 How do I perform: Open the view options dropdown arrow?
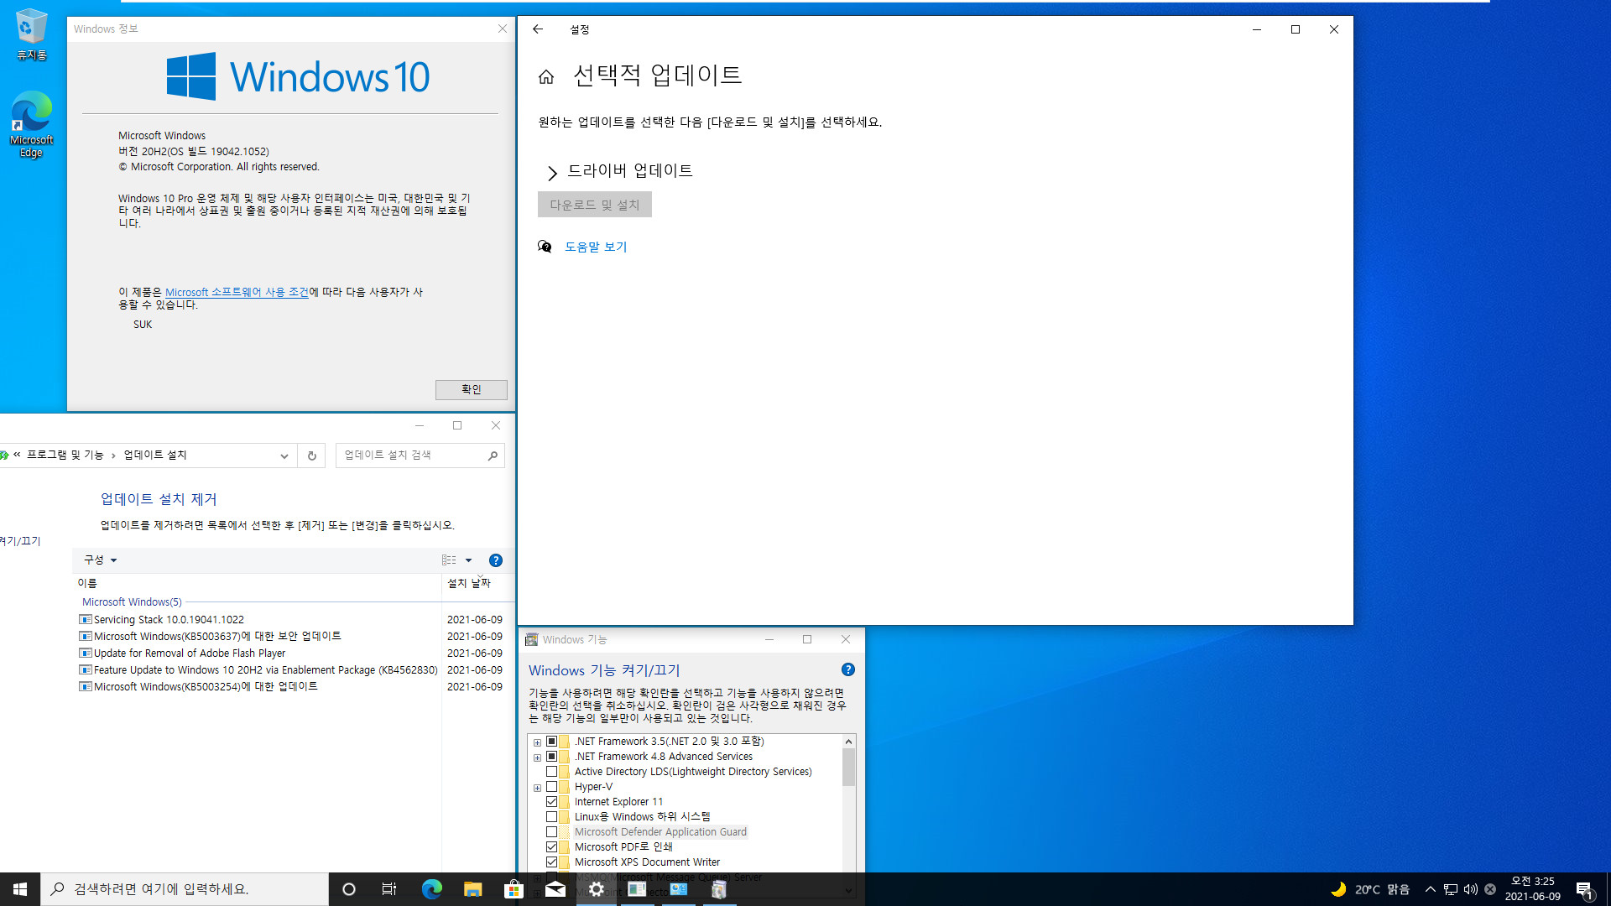469,560
